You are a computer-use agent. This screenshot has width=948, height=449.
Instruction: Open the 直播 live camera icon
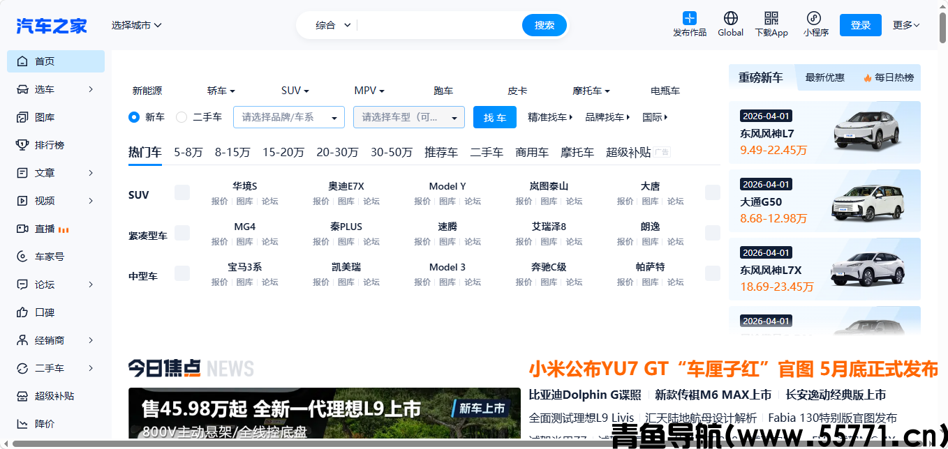pyautogui.click(x=22, y=229)
